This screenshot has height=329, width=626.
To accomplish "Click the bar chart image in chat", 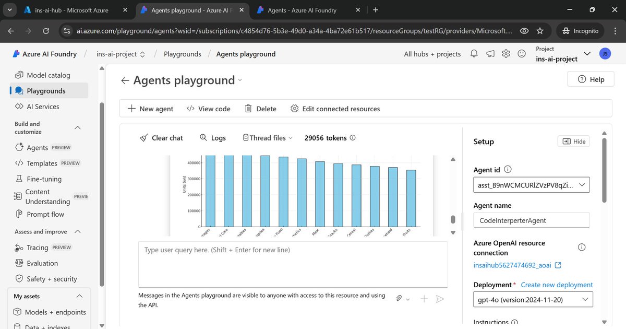I will click(x=303, y=196).
